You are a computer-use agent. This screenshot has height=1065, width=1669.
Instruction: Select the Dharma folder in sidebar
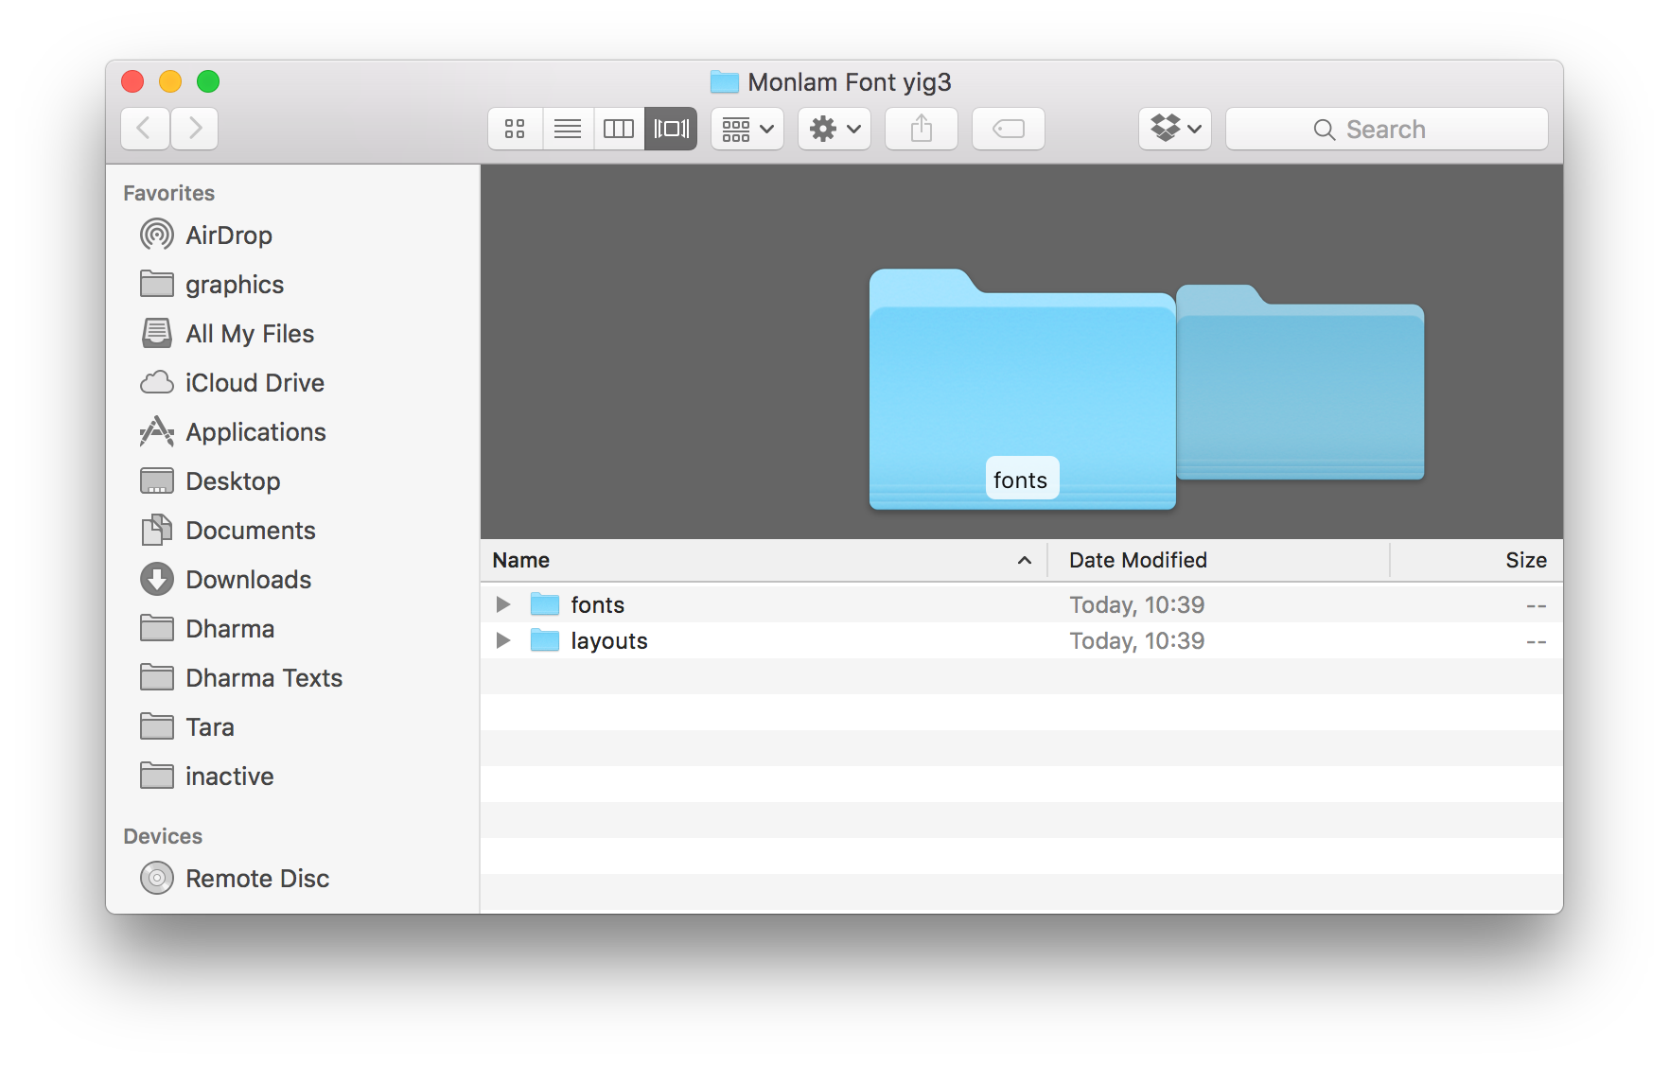(x=292, y=628)
